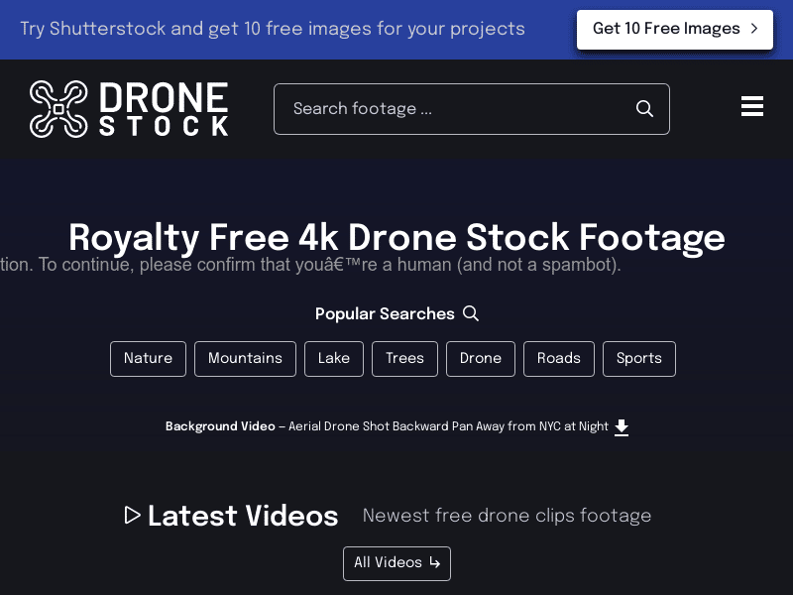This screenshot has width=793, height=595.
Task: Click the play triangle icon beside Latest Videos
Action: coord(132,515)
